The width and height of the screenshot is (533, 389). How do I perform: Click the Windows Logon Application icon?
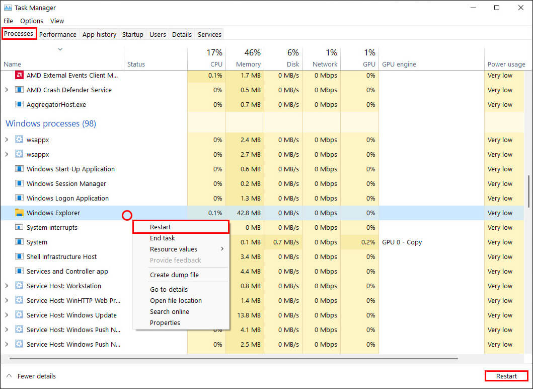19,198
